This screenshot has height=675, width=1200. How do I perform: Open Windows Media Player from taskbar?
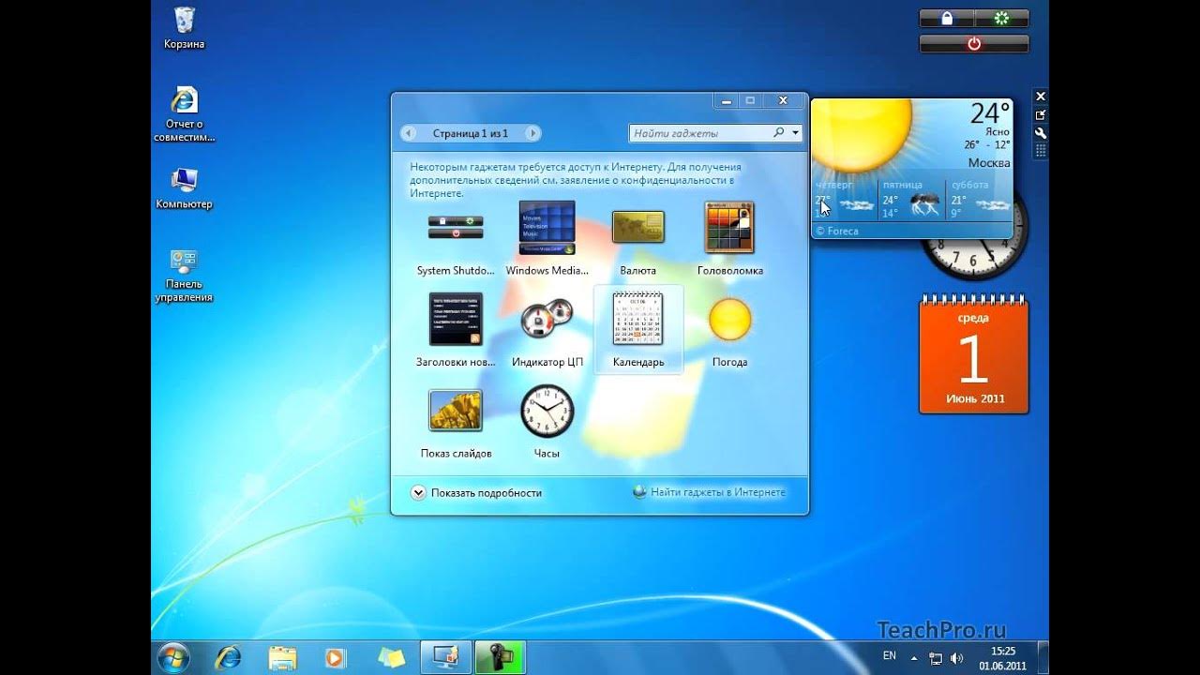point(335,657)
